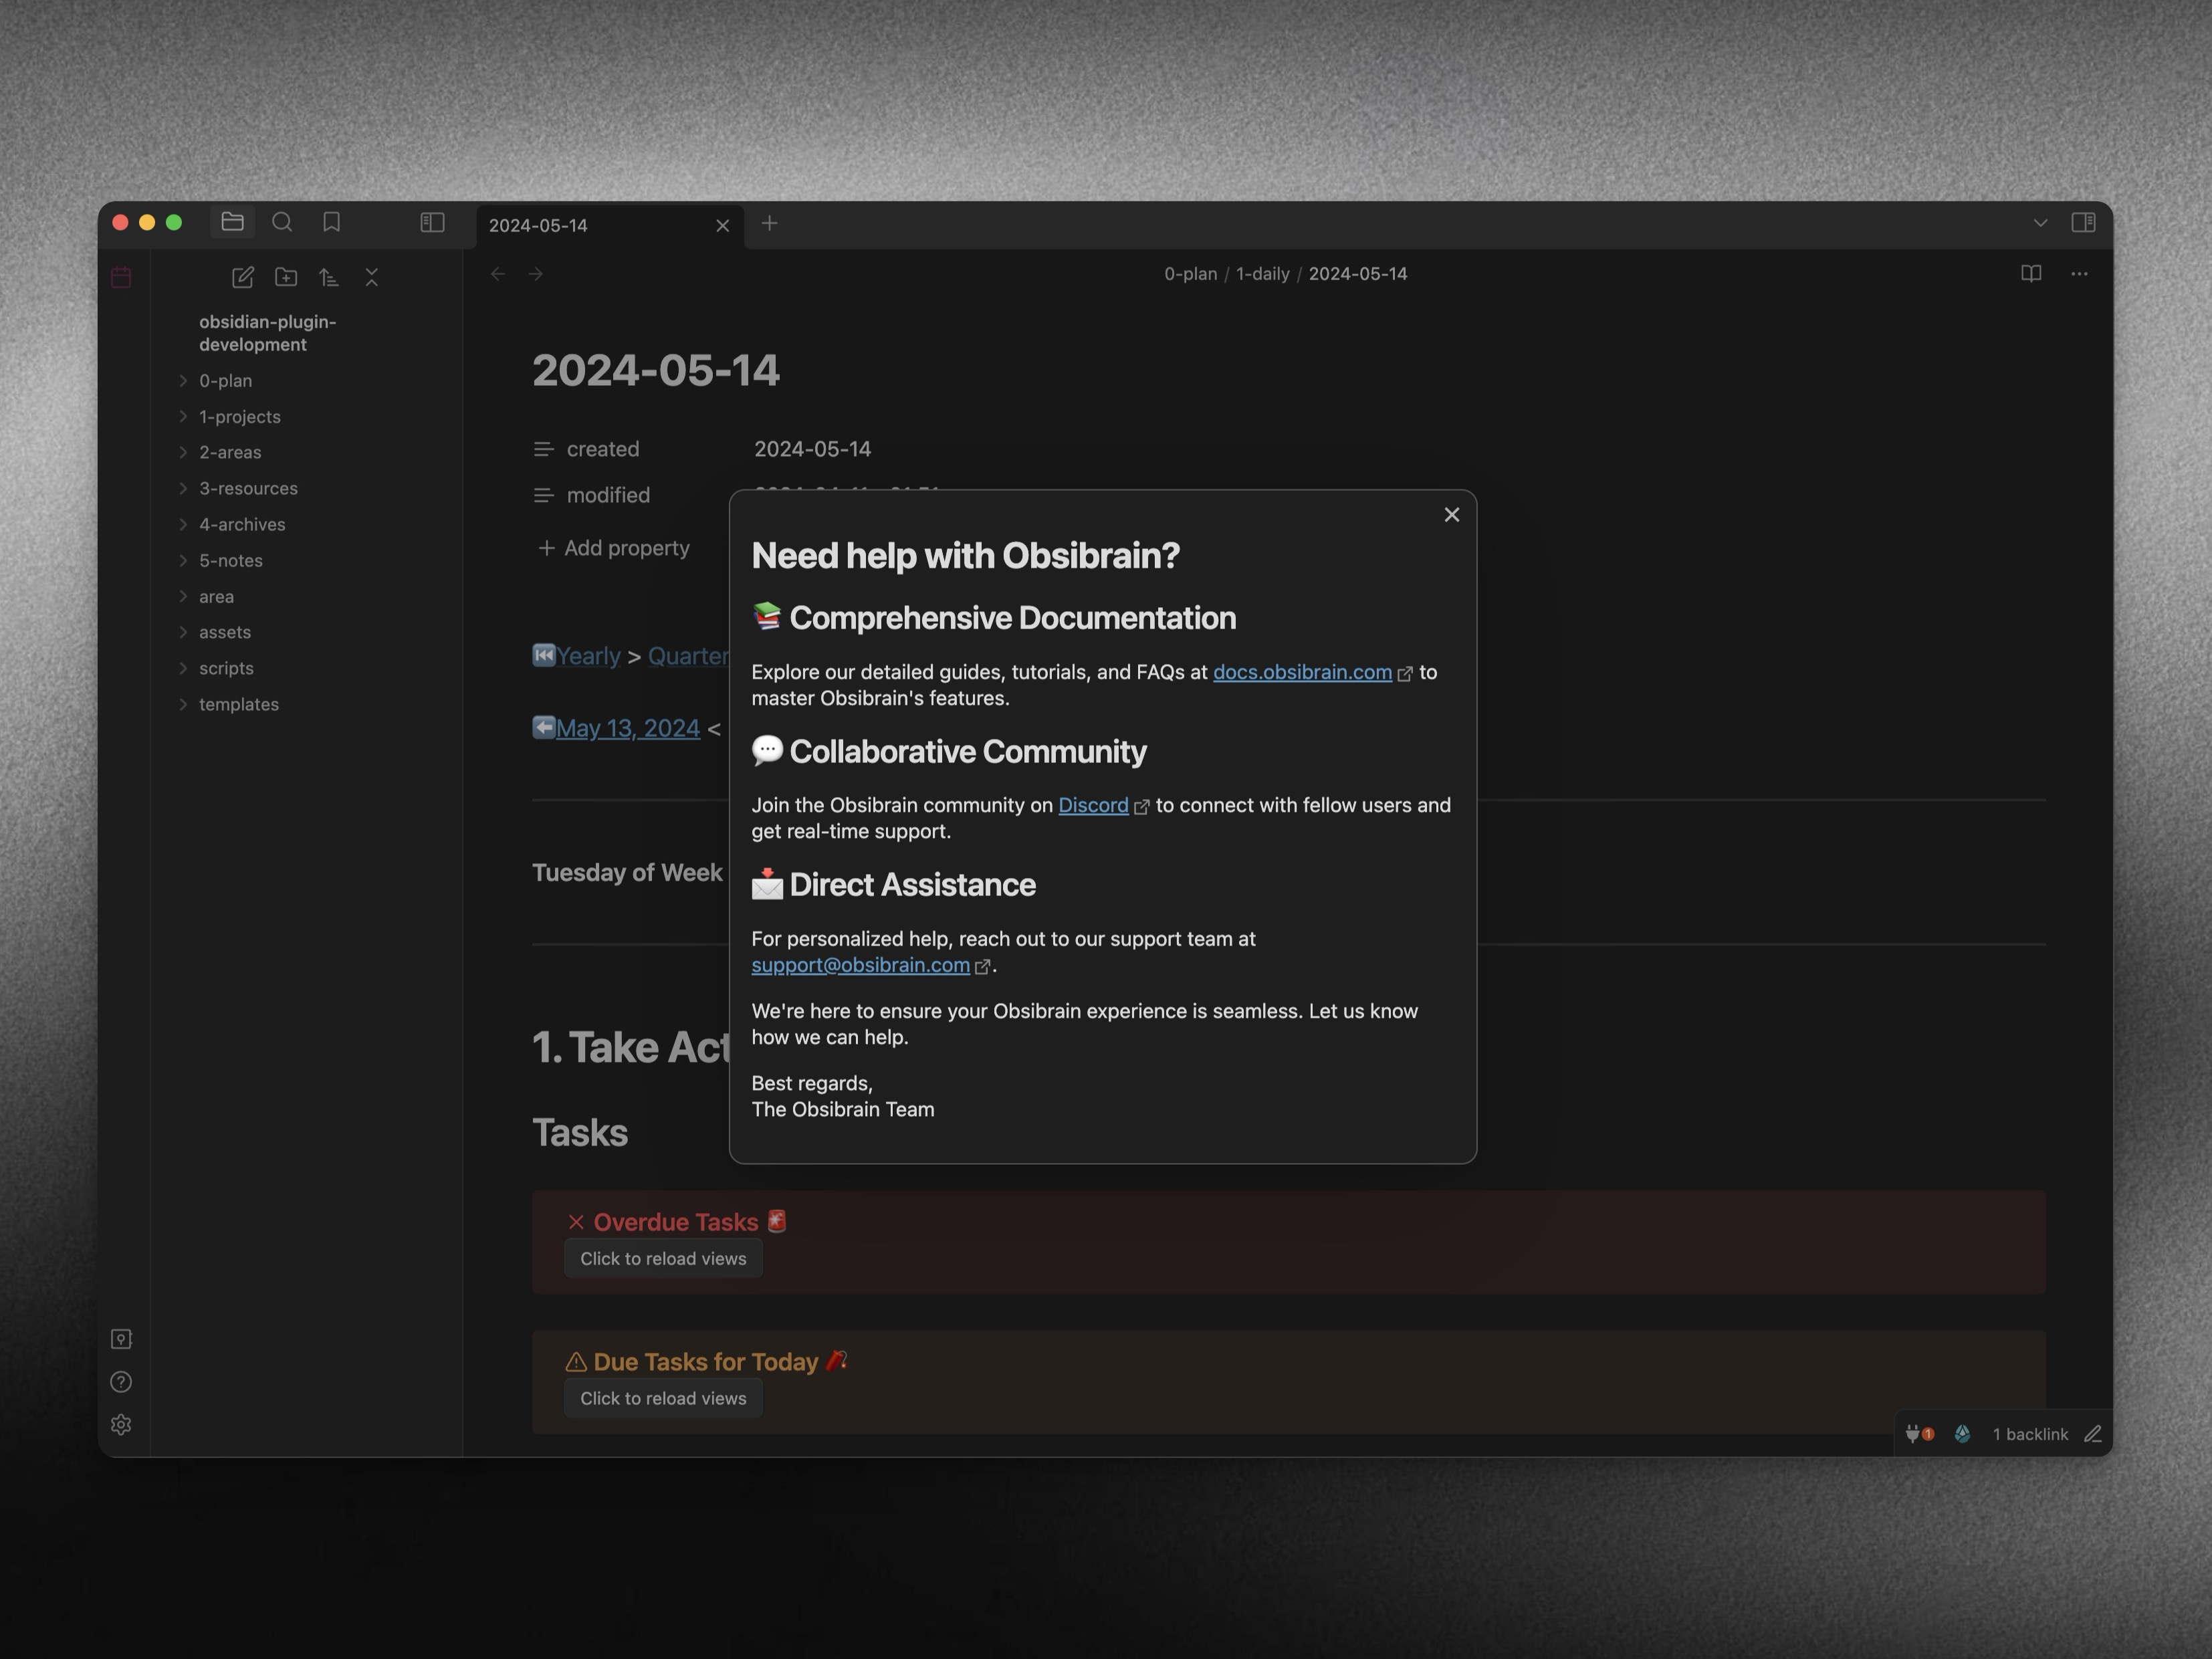The width and height of the screenshot is (2212, 1659).
Task: Collapse all folders icon
Action: pos(372,277)
